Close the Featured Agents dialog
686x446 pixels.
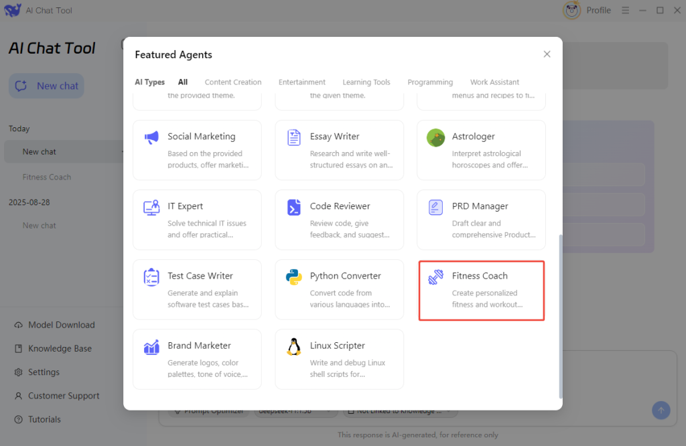tap(547, 54)
